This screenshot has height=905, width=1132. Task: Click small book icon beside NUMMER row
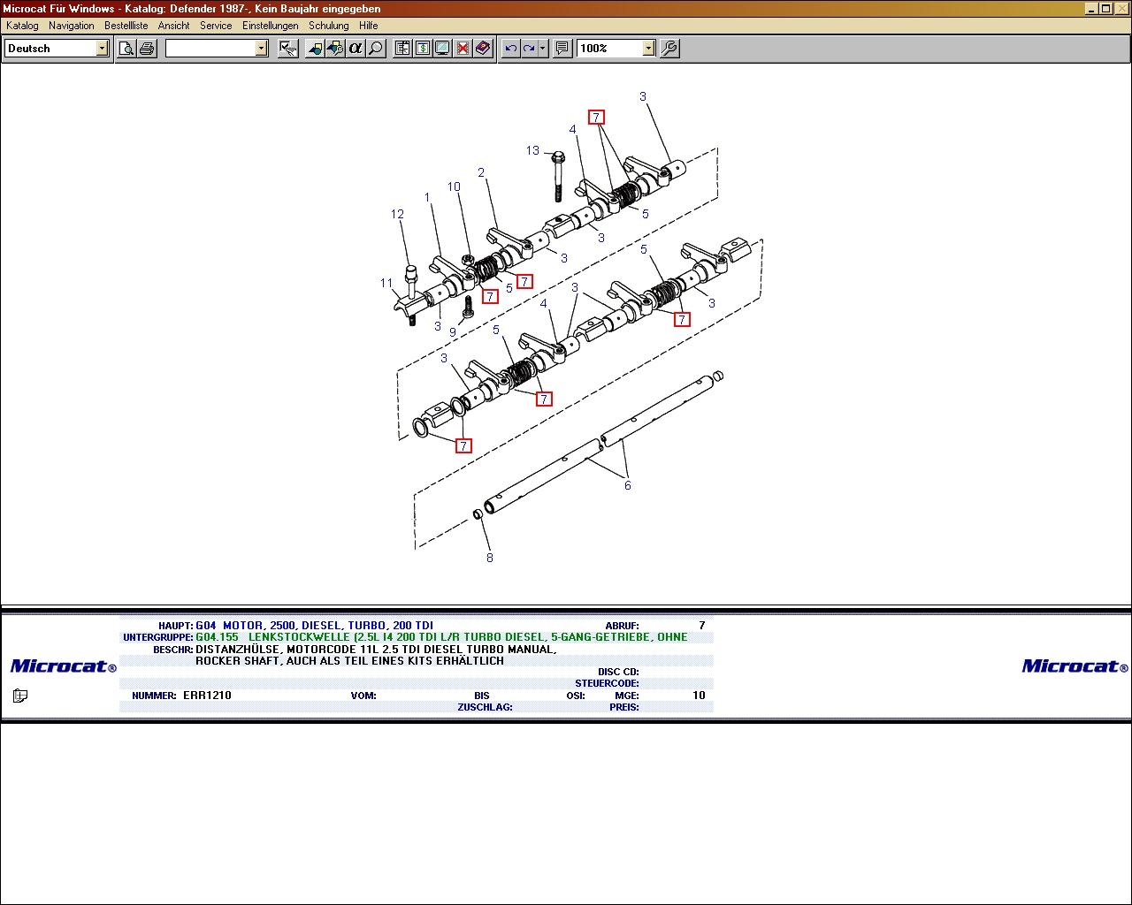pos(20,696)
